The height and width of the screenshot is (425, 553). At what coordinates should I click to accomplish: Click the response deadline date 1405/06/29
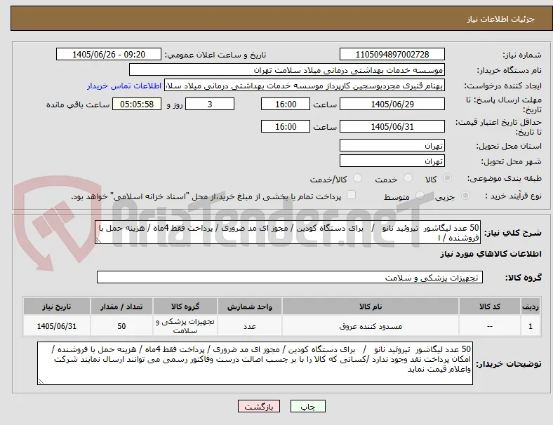point(392,104)
